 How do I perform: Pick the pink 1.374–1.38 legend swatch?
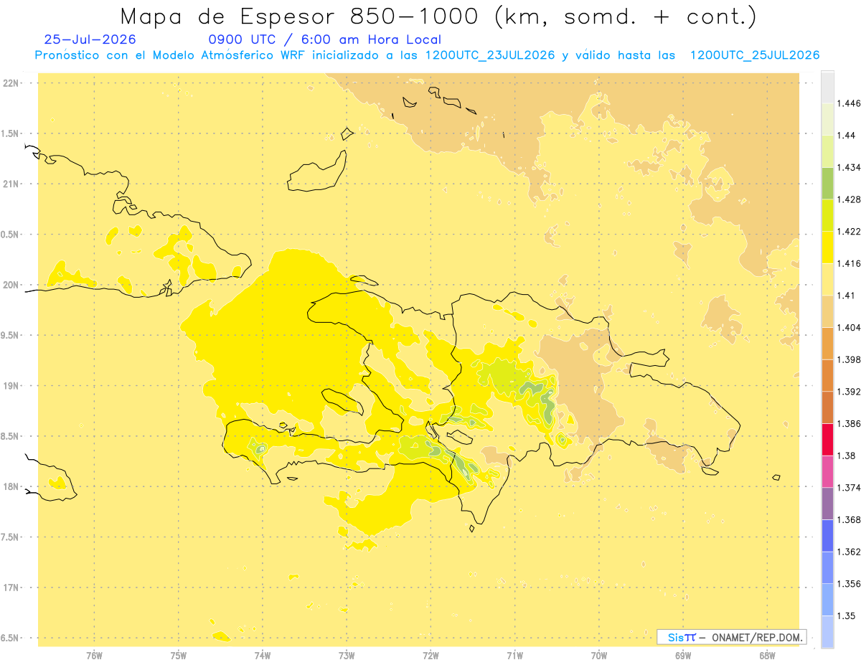coord(827,471)
